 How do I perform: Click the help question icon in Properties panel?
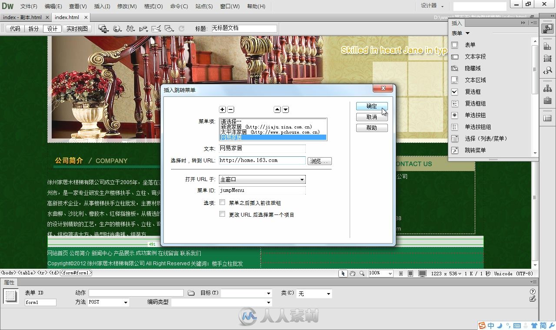coord(533,292)
